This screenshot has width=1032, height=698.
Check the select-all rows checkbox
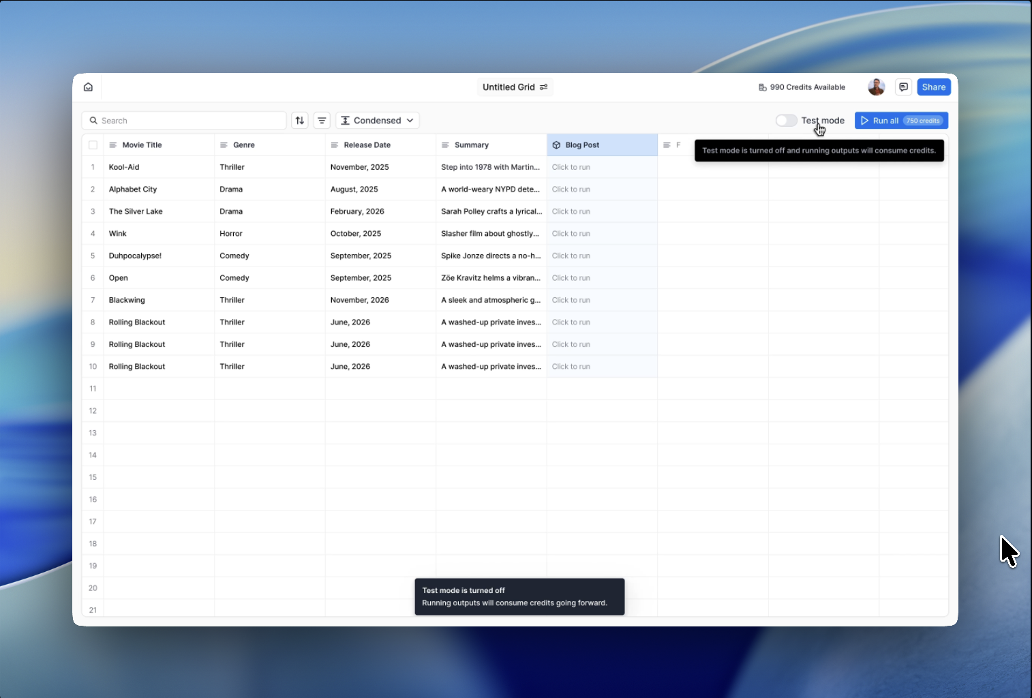point(93,145)
